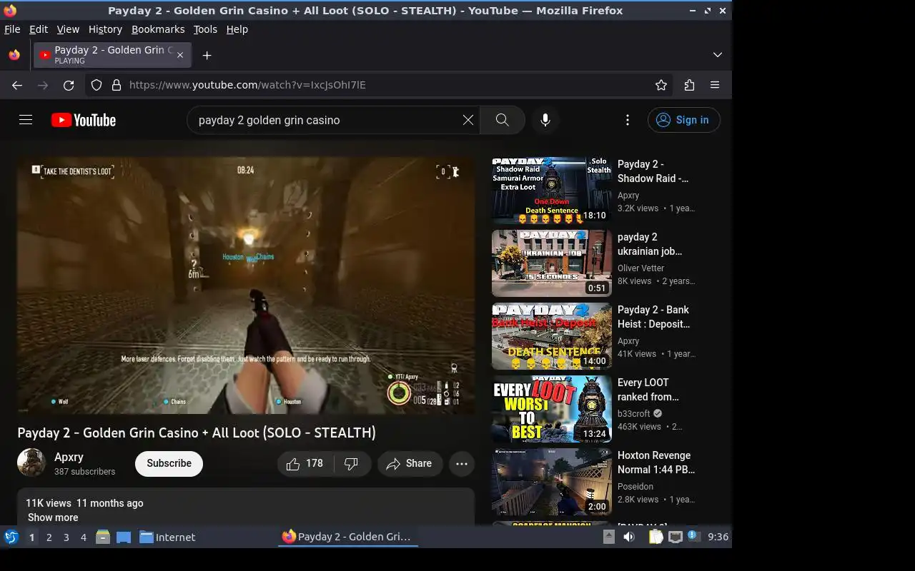This screenshot has height=571, width=915.
Task: Expand the system tray arrow
Action: point(609,537)
